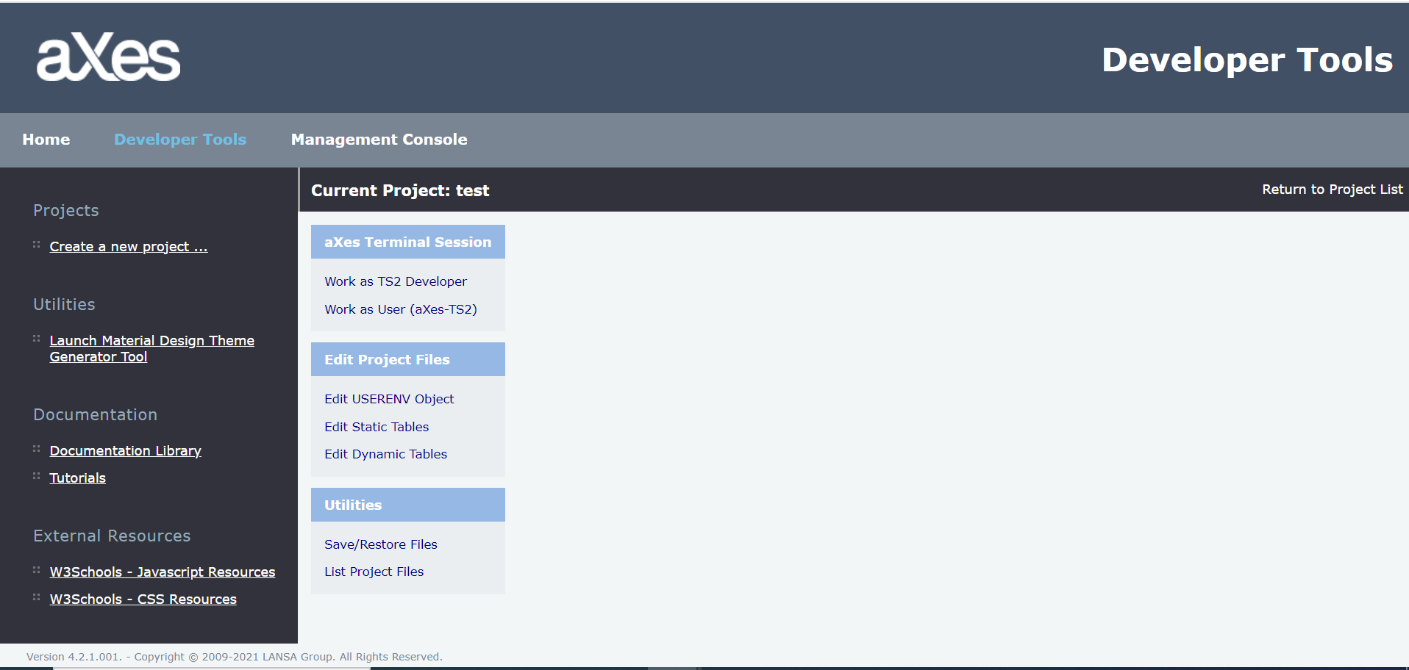Click Return to Project List
The image size is (1409, 670).
pos(1332,190)
